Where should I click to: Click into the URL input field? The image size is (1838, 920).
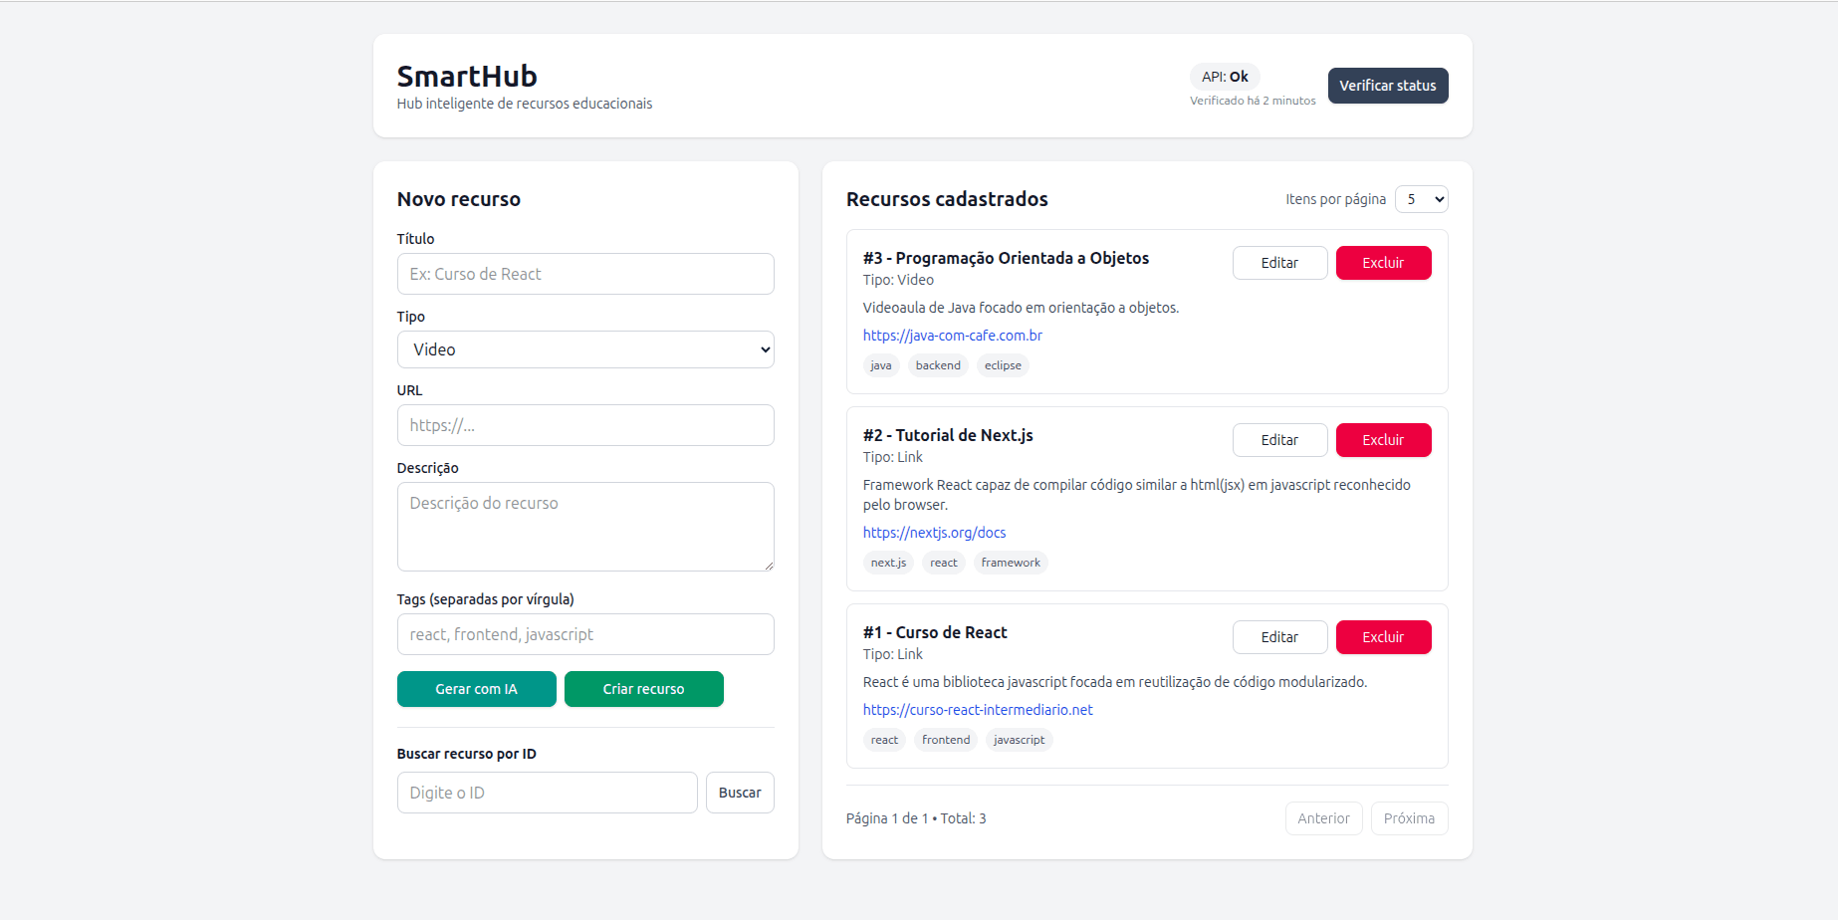coord(585,425)
